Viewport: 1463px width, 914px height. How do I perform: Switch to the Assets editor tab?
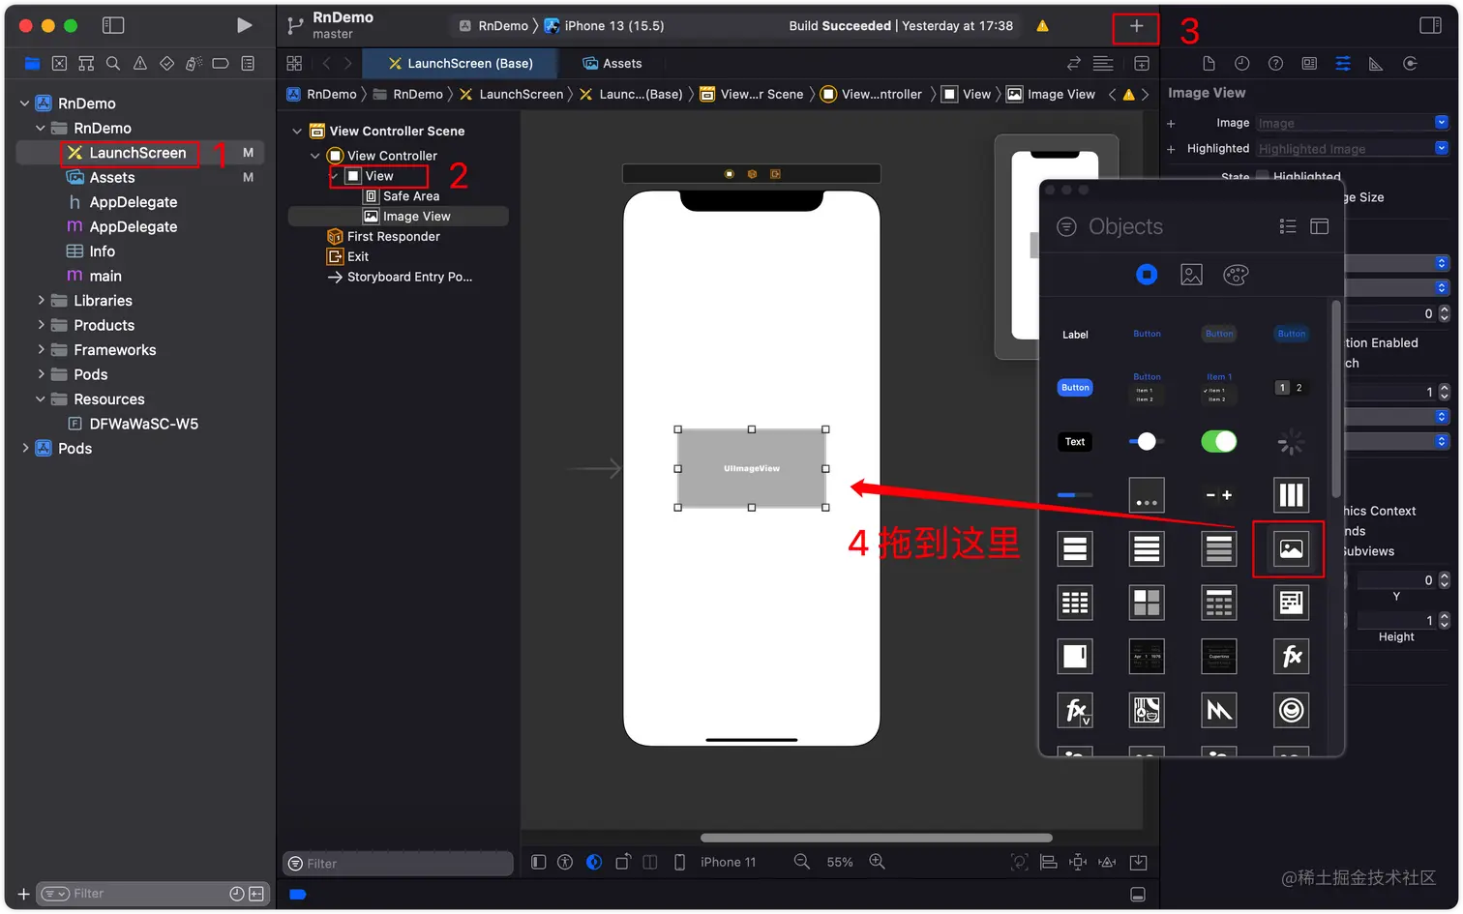(612, 64)
